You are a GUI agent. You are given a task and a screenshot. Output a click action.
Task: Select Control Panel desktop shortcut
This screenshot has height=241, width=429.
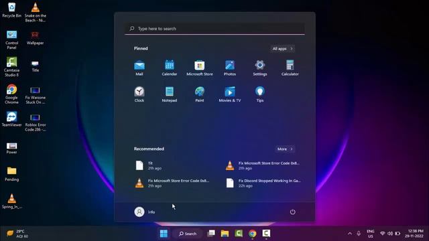pyautogui.click(x=11, y=39)
